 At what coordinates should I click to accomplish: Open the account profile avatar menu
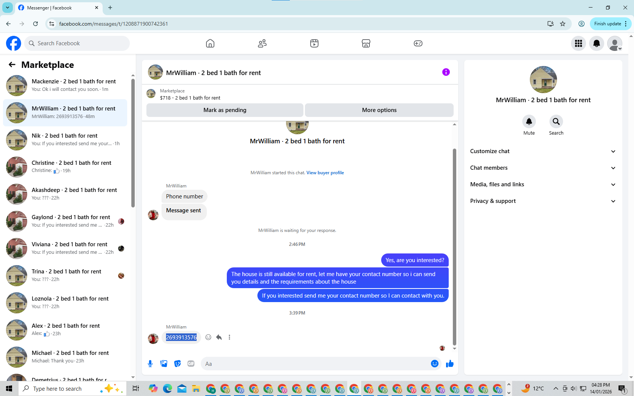pos(615,43)
